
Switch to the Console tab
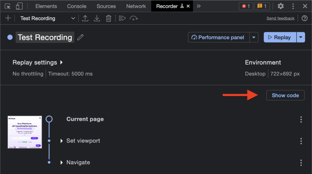coord(76,6)
